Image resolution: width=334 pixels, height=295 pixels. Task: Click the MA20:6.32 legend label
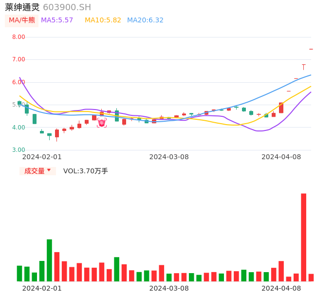[145, 20]
